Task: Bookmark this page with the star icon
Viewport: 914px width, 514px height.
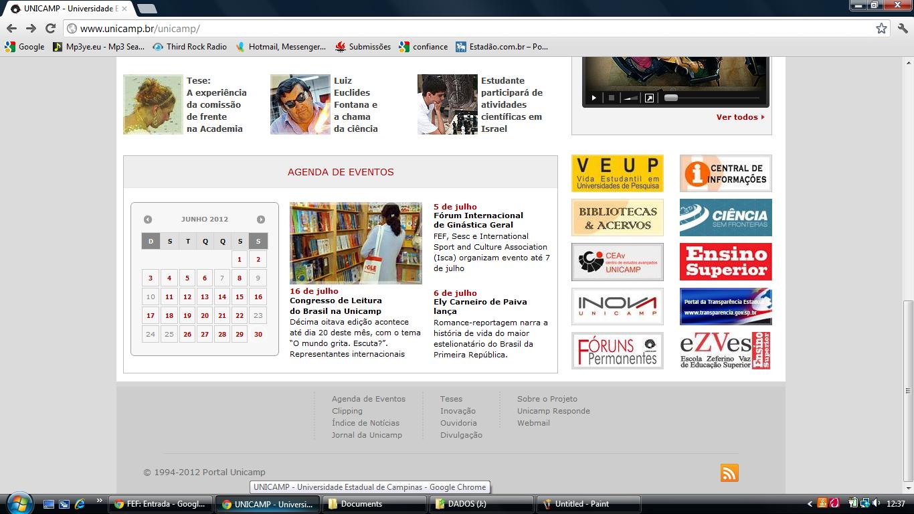Action: point(881,28)
